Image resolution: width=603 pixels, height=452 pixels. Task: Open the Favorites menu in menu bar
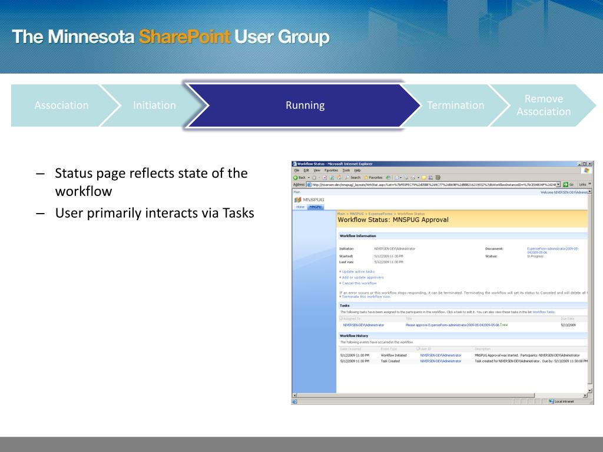coord(331,170)
